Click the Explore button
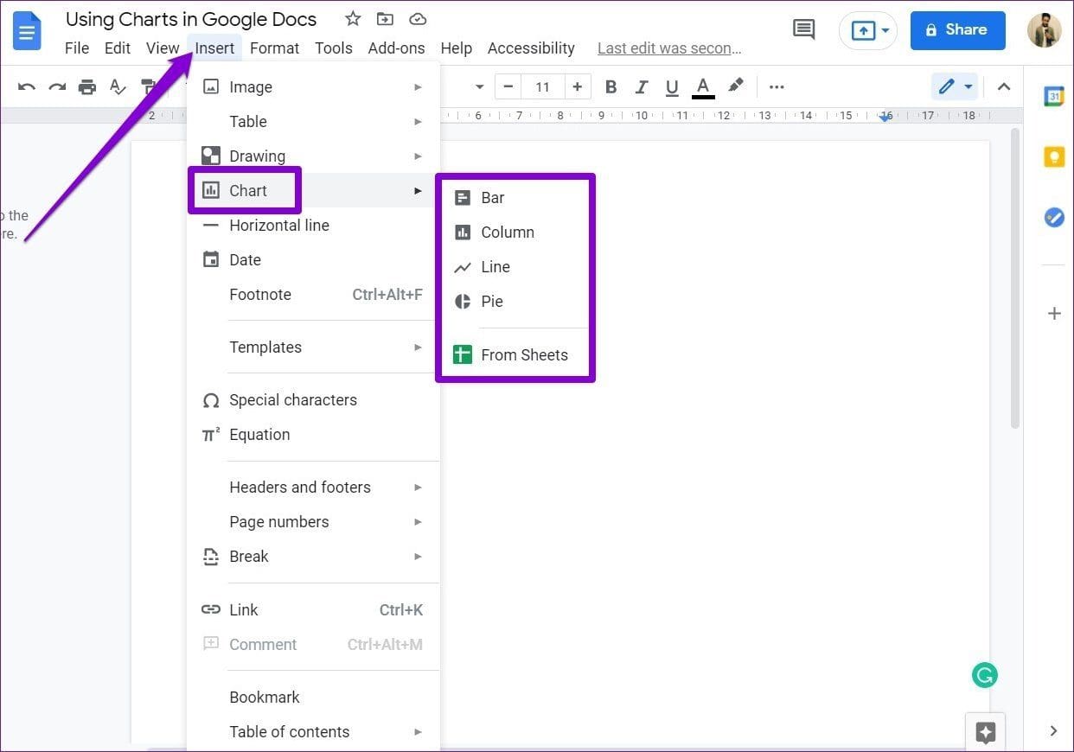Screen dimensions: 1074x752 [x=985, y=732]
